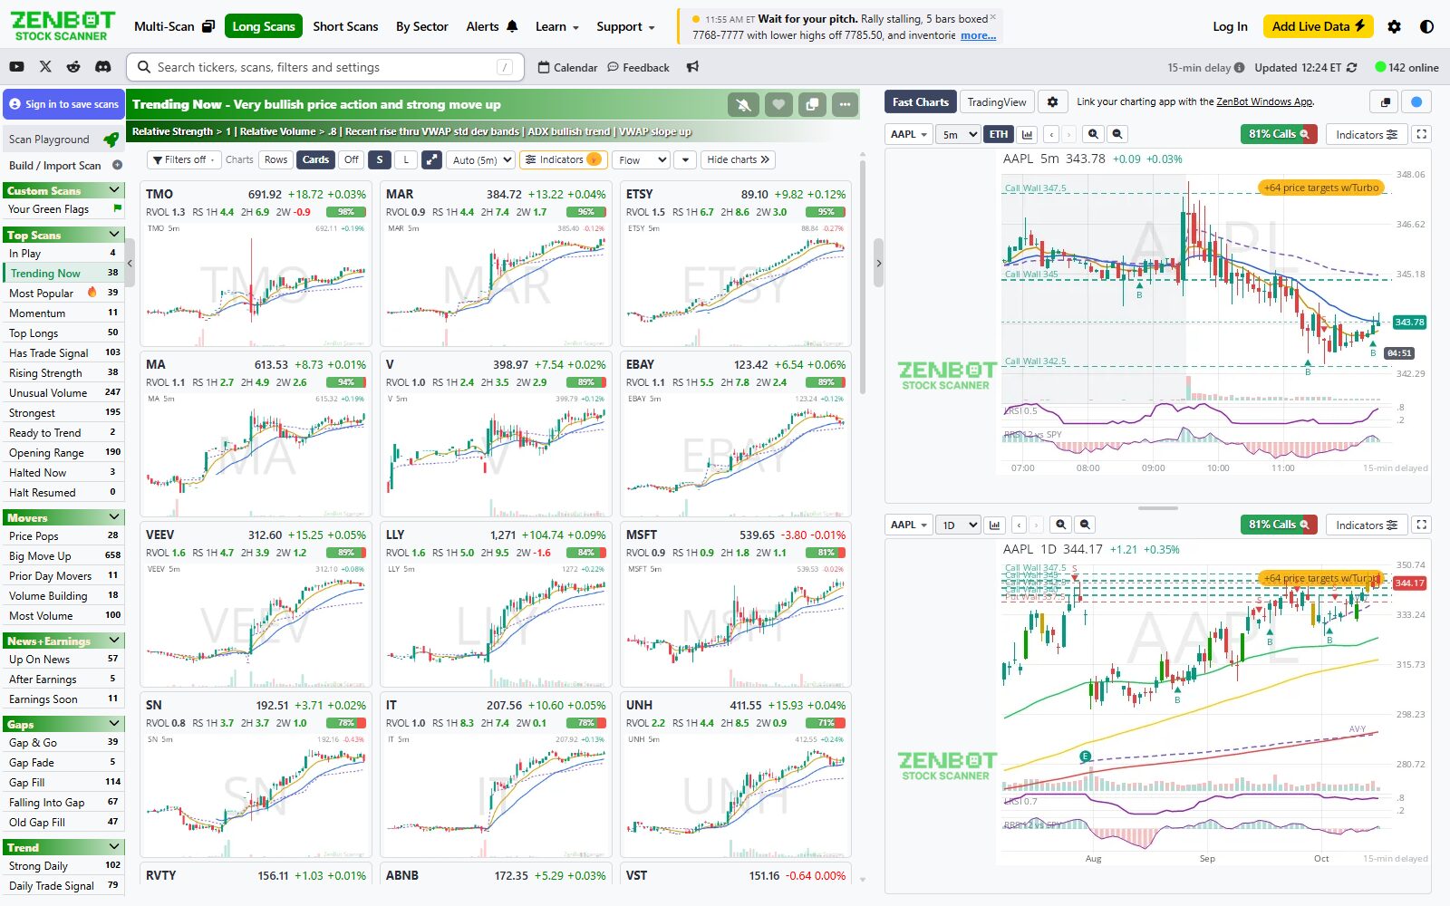Screen dimensions: 1450x906
Task: Open the Reddit social icon
Action: point(73,67)
